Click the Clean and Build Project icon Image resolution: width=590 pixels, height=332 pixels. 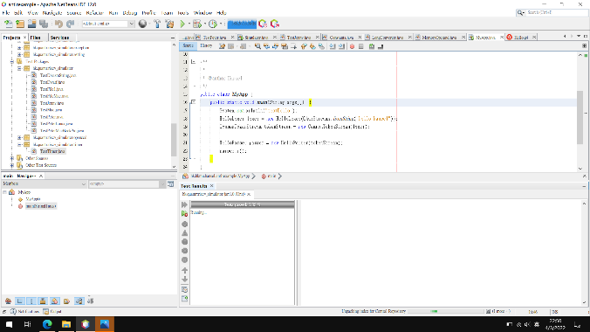pos(169,24)
